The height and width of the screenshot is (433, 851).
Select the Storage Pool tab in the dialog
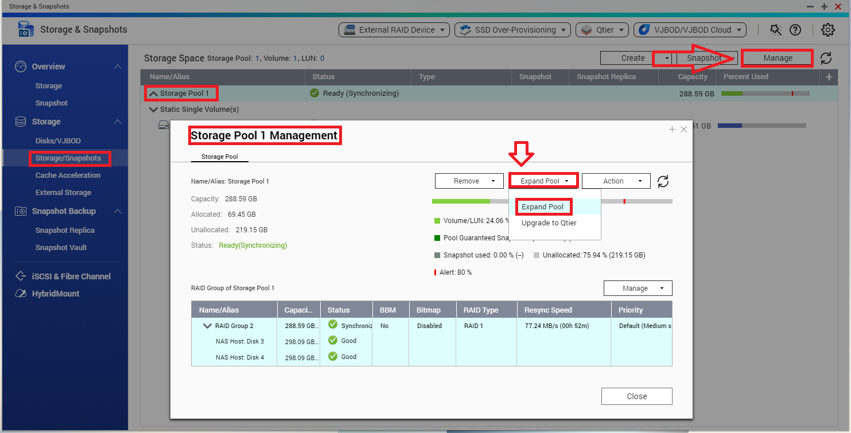point(219,157)
